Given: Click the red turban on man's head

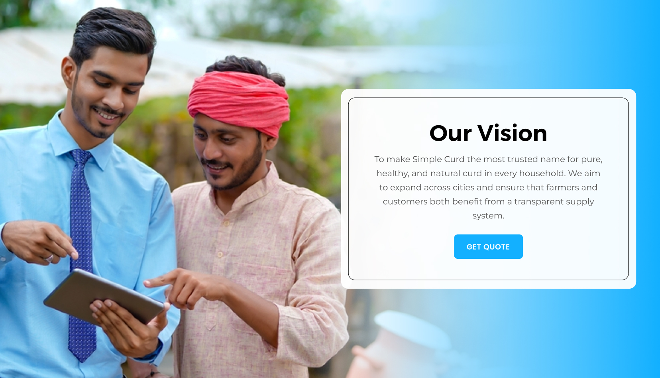Looking at the screenshot, I should [x=239, y=102].
